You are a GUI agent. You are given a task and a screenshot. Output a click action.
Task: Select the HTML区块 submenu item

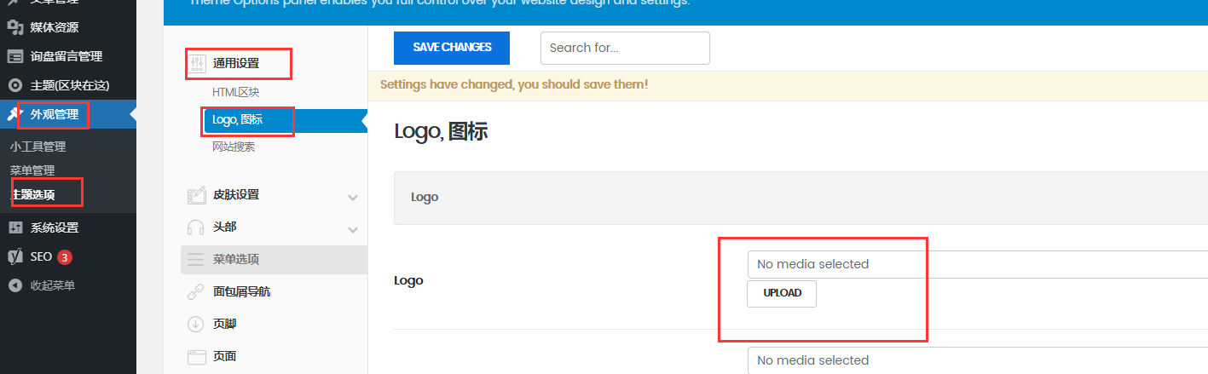click(236, 92)
